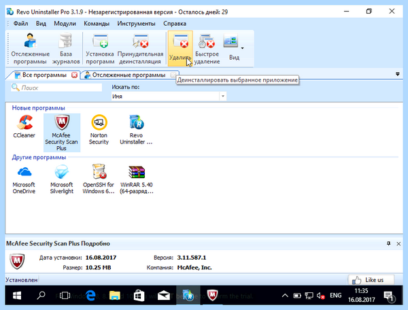This screenshot has height=310, width=408.
Task: Open the Файл menu
Action: coord(20,23)
